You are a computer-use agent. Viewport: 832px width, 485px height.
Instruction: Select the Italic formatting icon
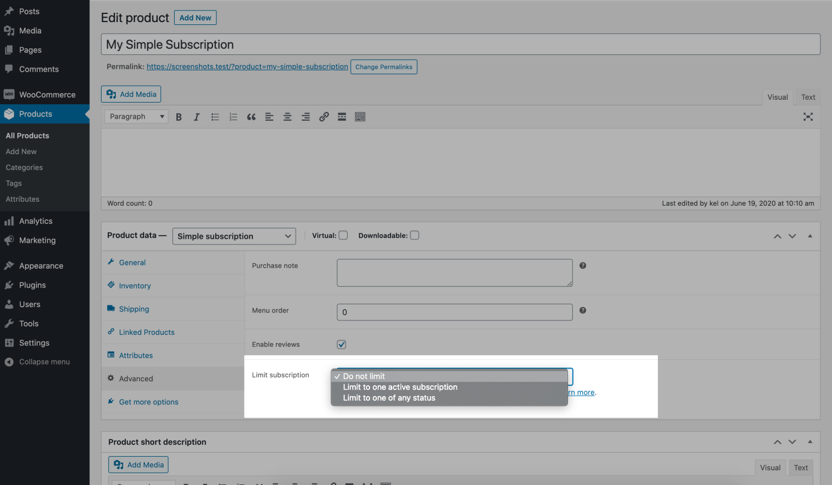(196, 116)
